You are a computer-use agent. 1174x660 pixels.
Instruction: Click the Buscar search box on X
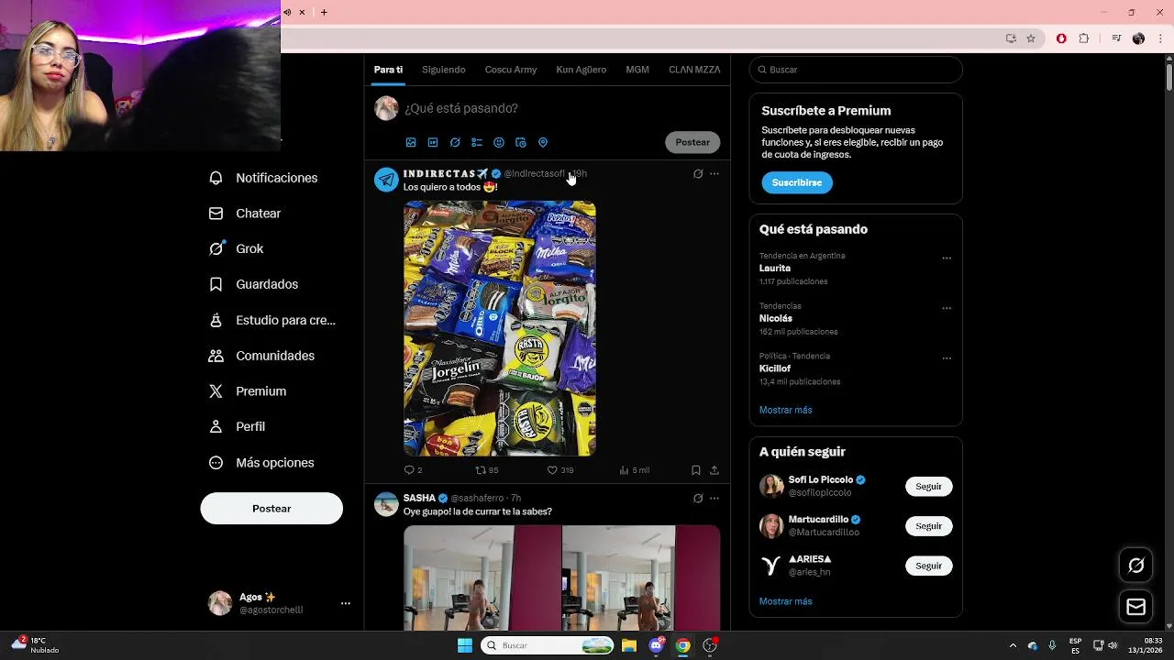coord(856,70)
